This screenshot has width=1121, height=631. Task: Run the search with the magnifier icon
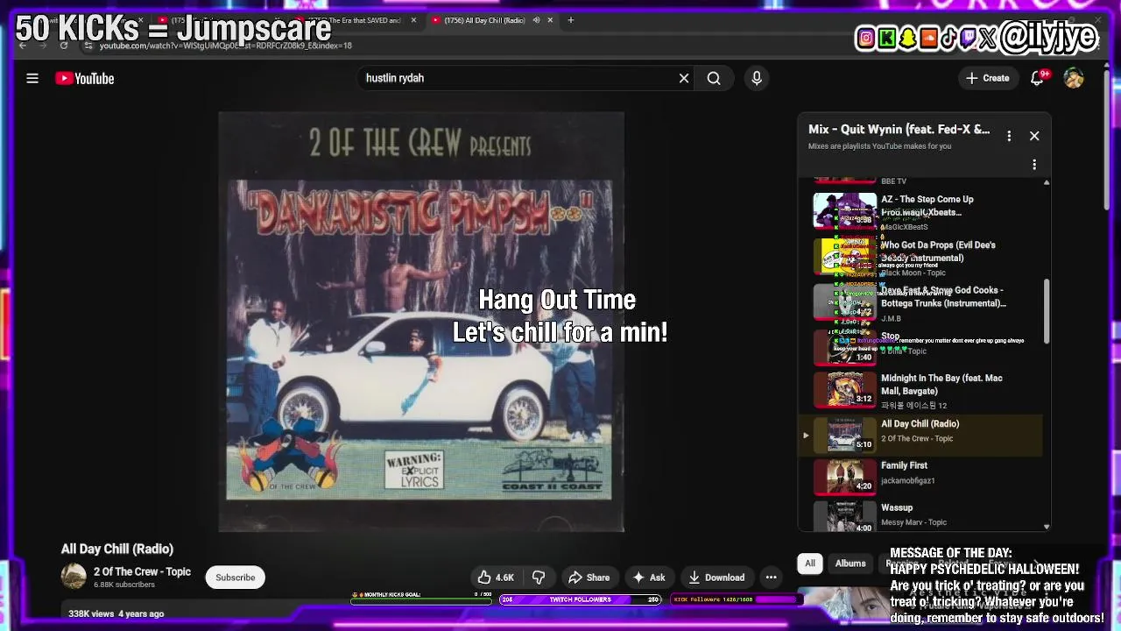[x=714, y=78]
